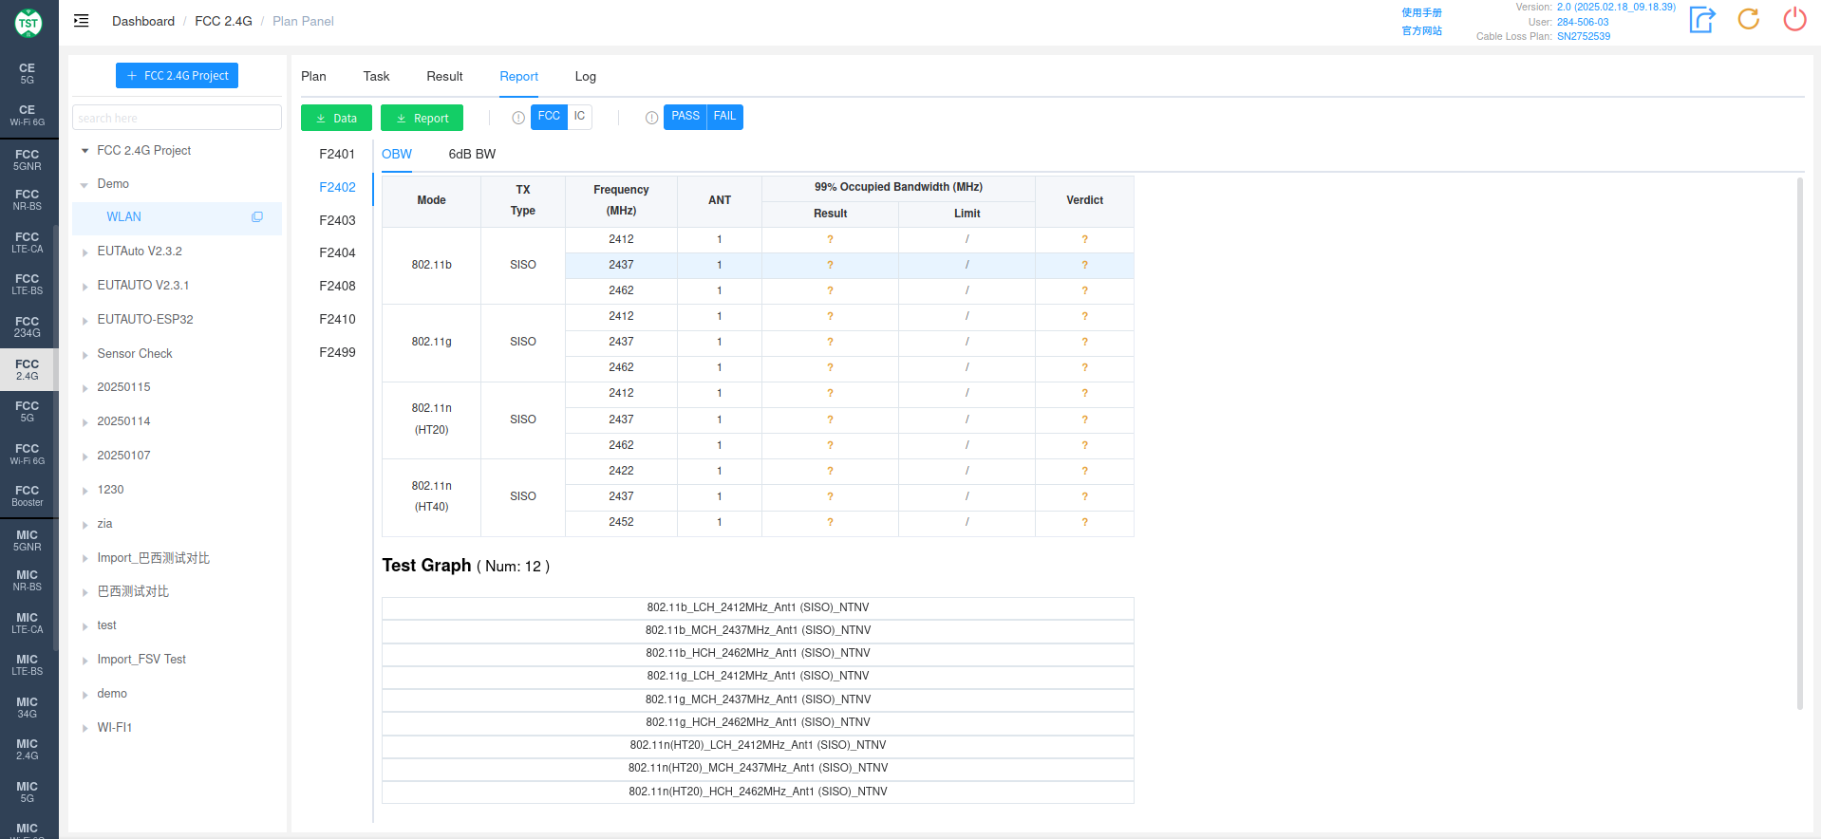Image resolution: width=1821 pixels, height=839 pixels.
Task: Click the FCC 2.4G Project add button
Action: point(177,76)
